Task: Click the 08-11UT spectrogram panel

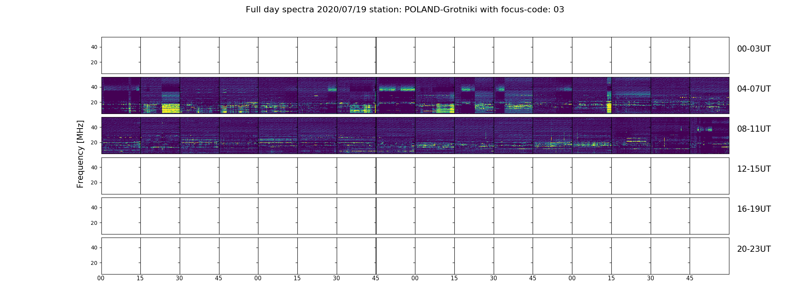Action: tap(415, 135)
